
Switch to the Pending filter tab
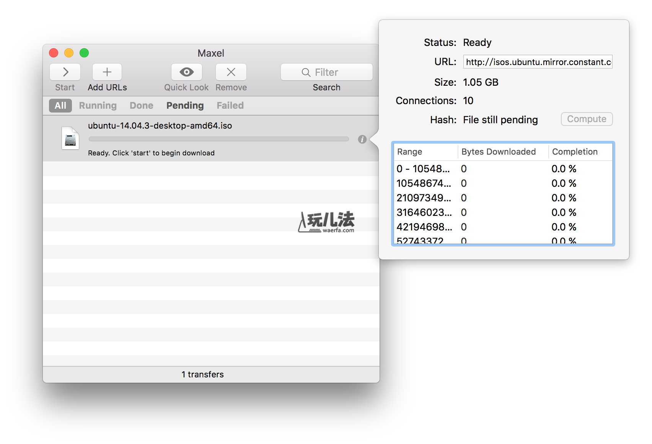[x=185, y=106]
